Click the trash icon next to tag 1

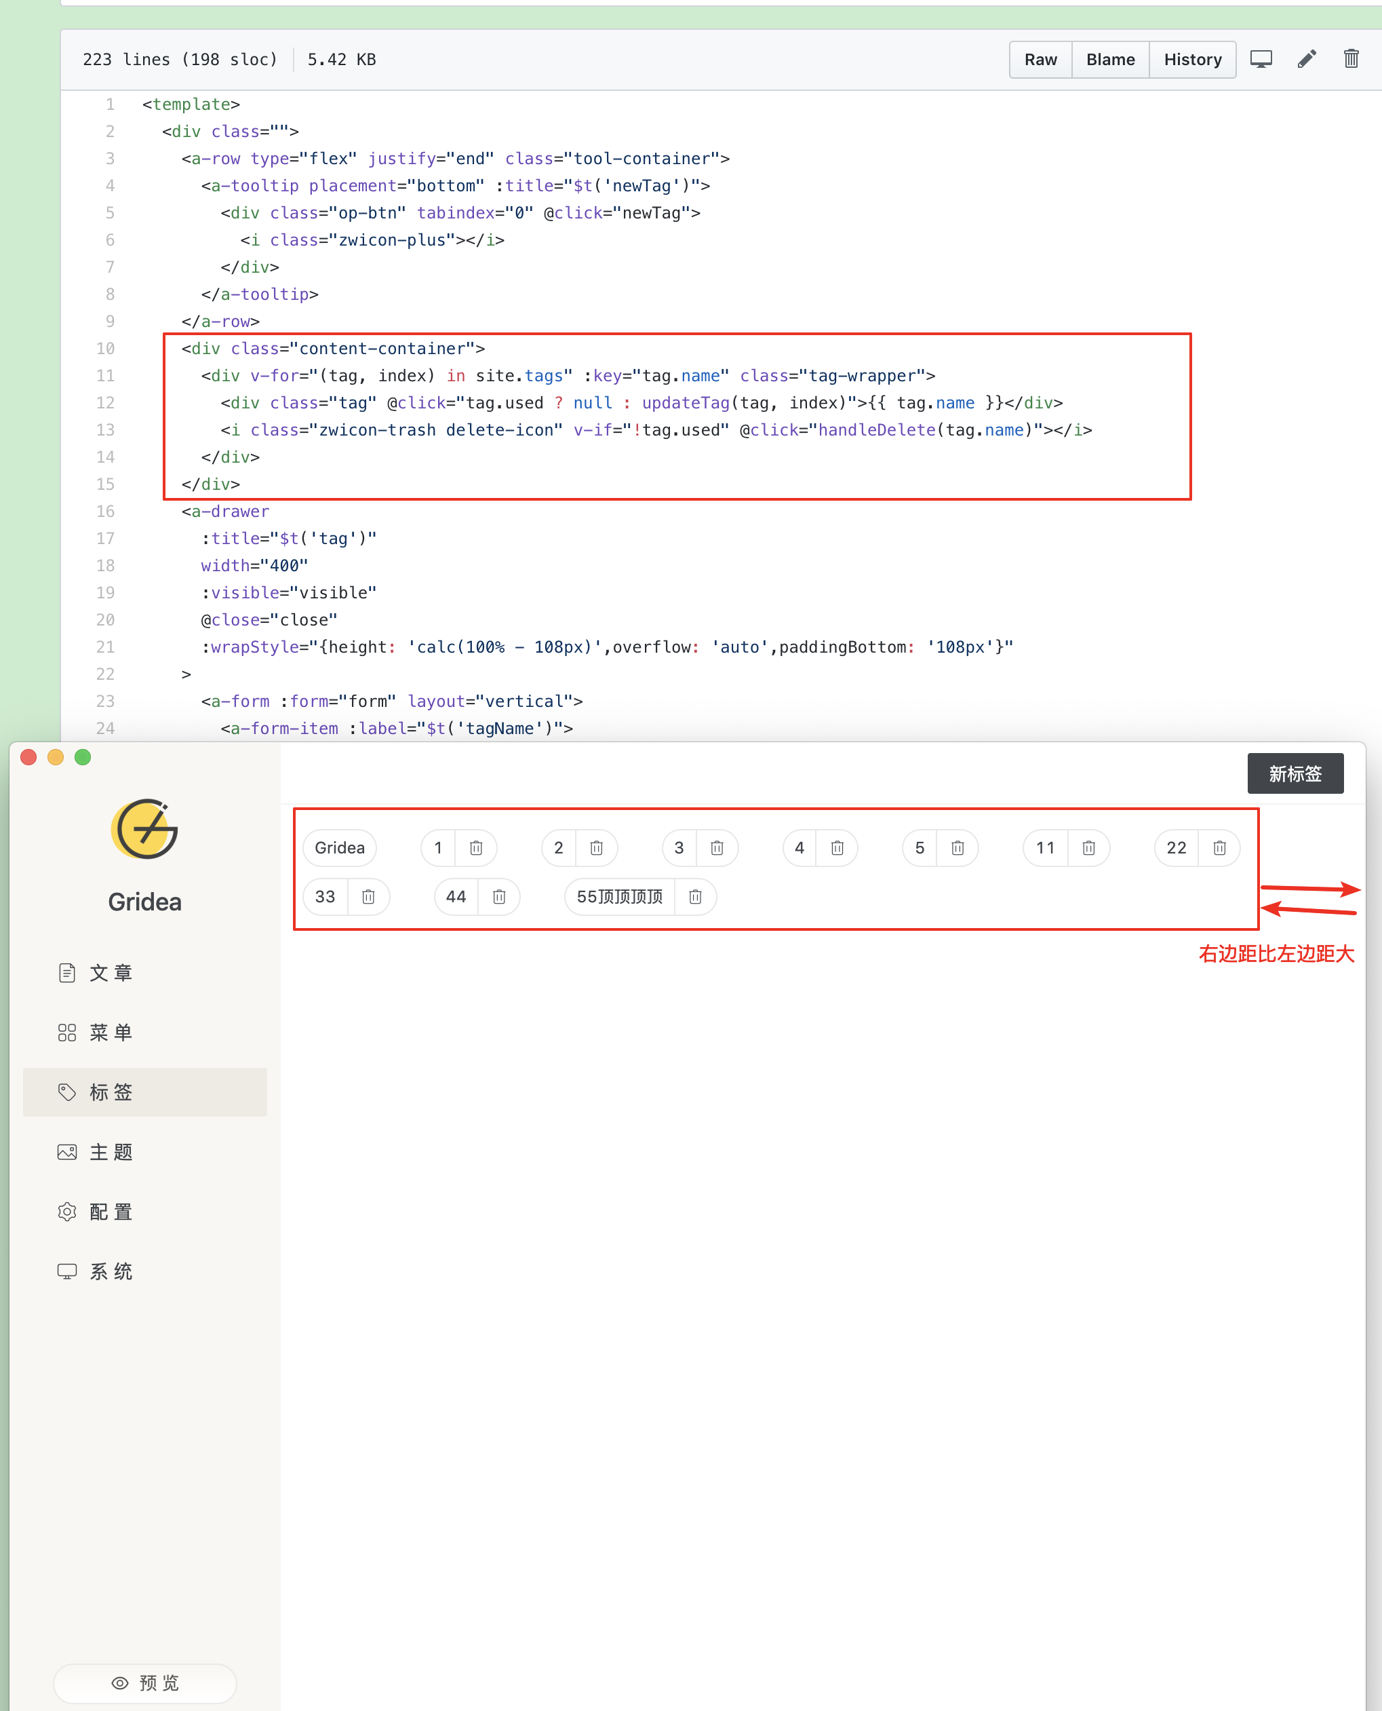point(476,847)
